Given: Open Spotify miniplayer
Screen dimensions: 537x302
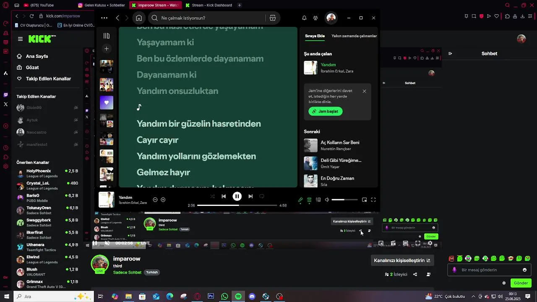Looking at the screenshot, I should pyautogui.click(x=364, y=200).
